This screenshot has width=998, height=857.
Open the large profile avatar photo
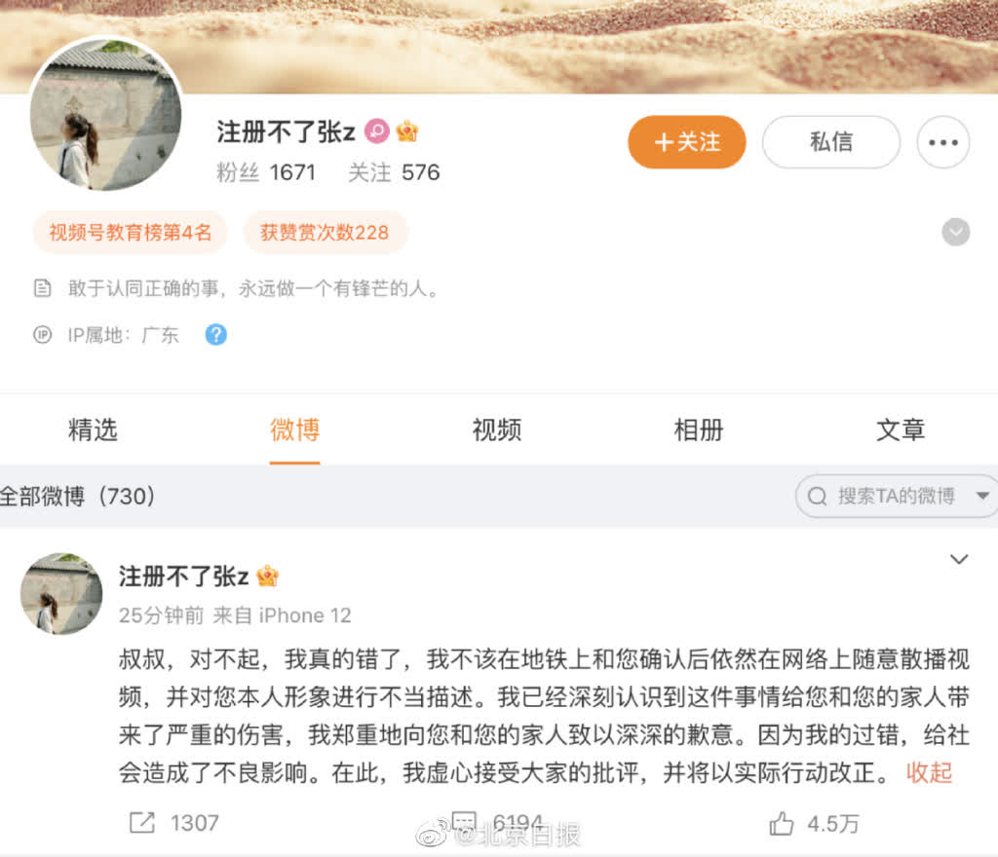[105, 114]
